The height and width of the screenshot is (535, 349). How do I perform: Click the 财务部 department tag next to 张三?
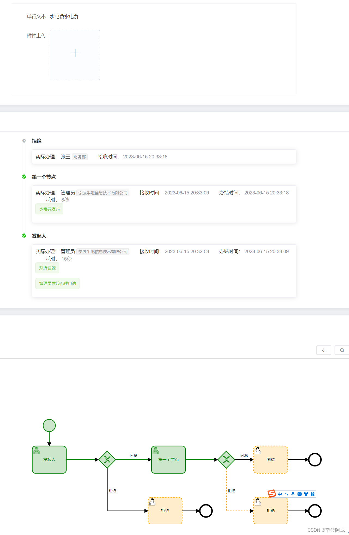tap(80, 157)
